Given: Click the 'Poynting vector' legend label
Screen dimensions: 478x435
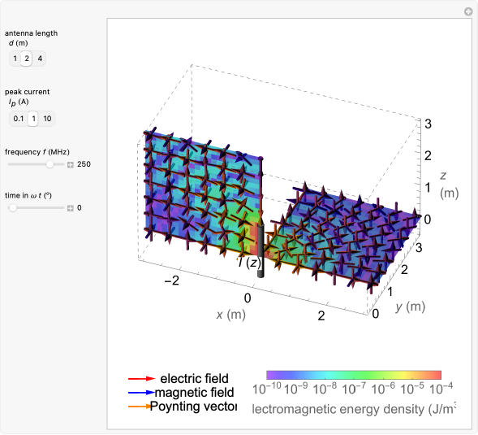Looking at the screenshot, I should (x=193, y=407).
